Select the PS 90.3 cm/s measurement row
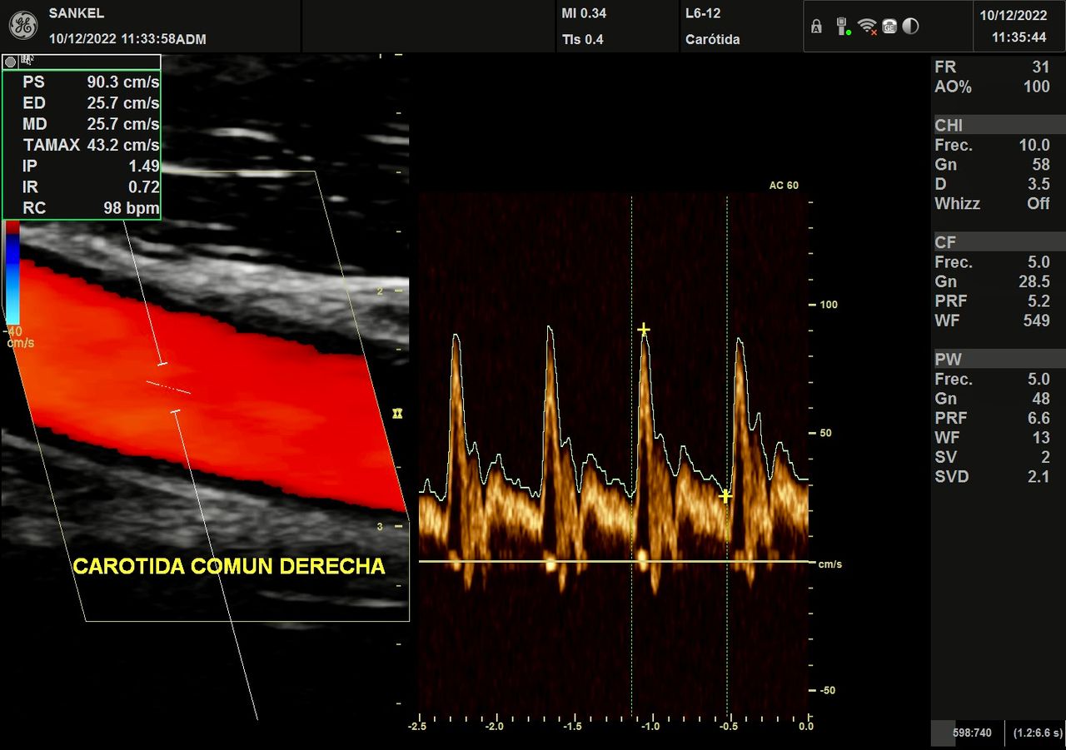 82,82
